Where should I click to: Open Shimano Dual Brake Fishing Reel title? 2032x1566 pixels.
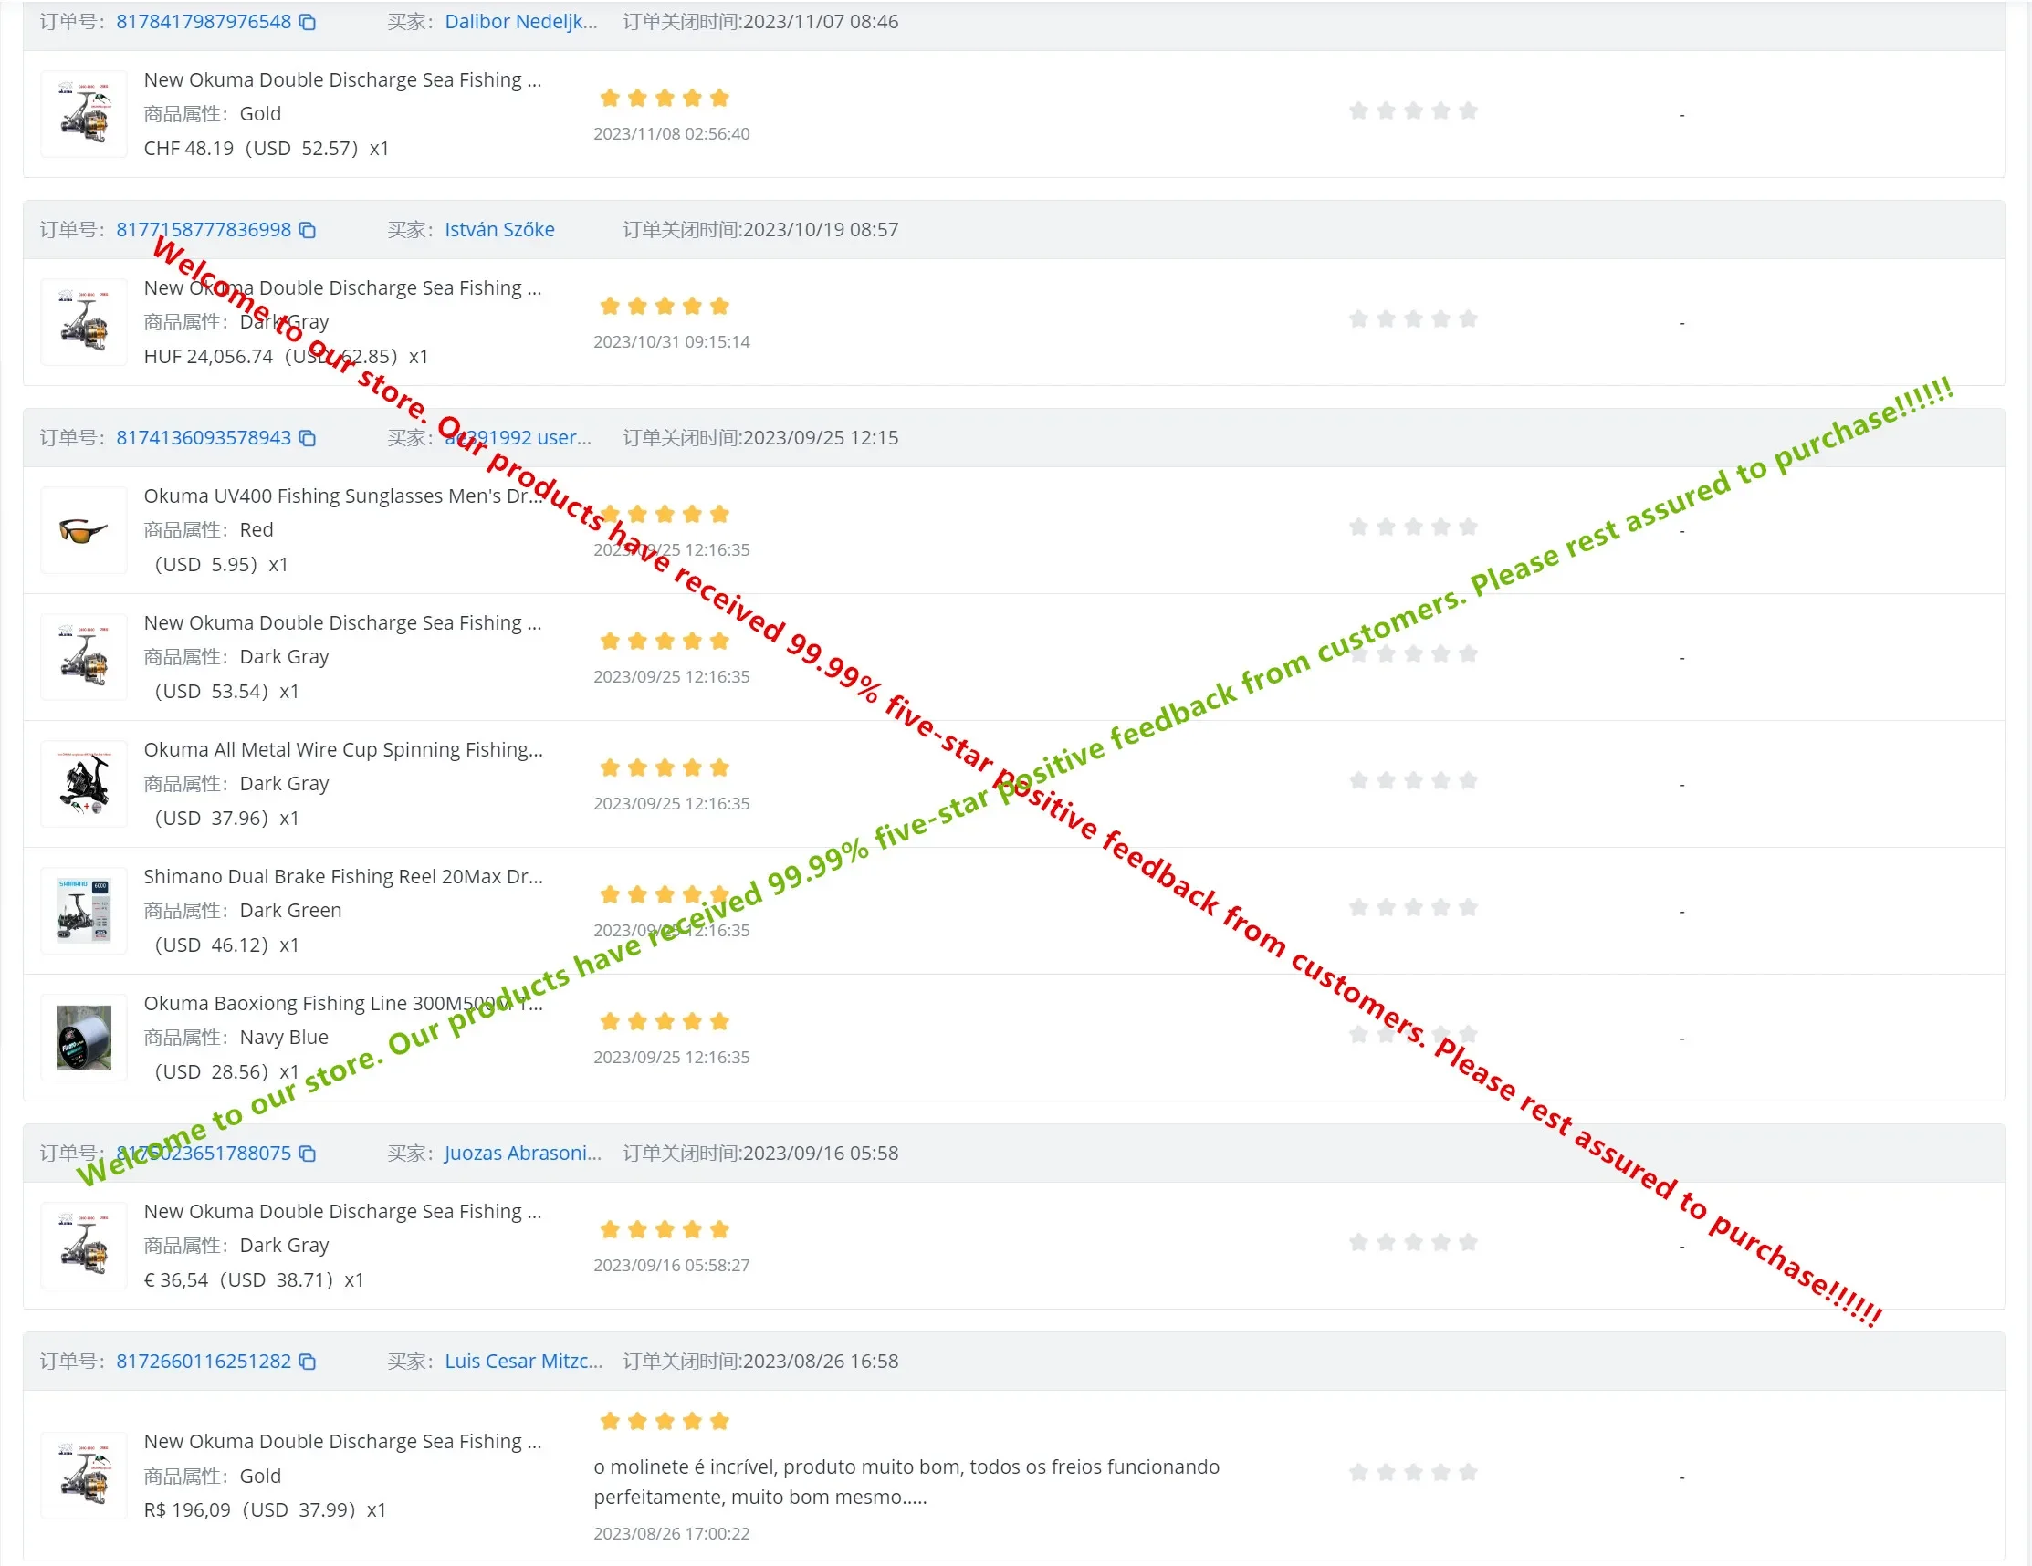point(342,877)
